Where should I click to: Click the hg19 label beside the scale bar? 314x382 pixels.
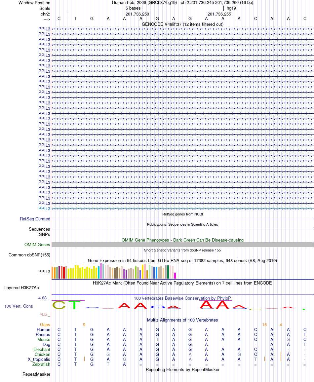click(x=231, y=8)
